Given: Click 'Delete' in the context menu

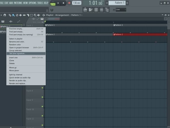Looking at the screenshot, I should [x=26, y=64].
